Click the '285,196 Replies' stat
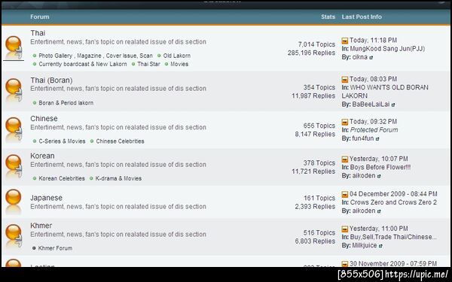Viewport: 452px width, 282px height. click(311, 53)
